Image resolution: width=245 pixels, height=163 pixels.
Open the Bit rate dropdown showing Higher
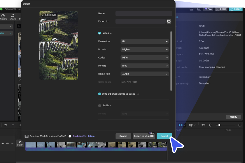tap(145, 49)
